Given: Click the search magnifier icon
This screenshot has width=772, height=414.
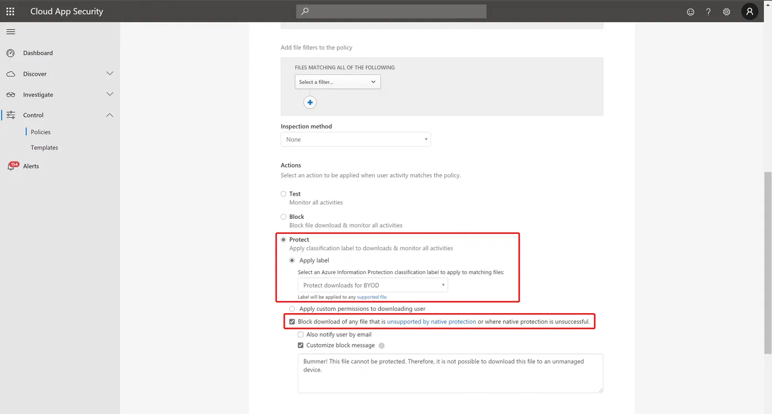Looking at the screenshot, I should (305, 11).
